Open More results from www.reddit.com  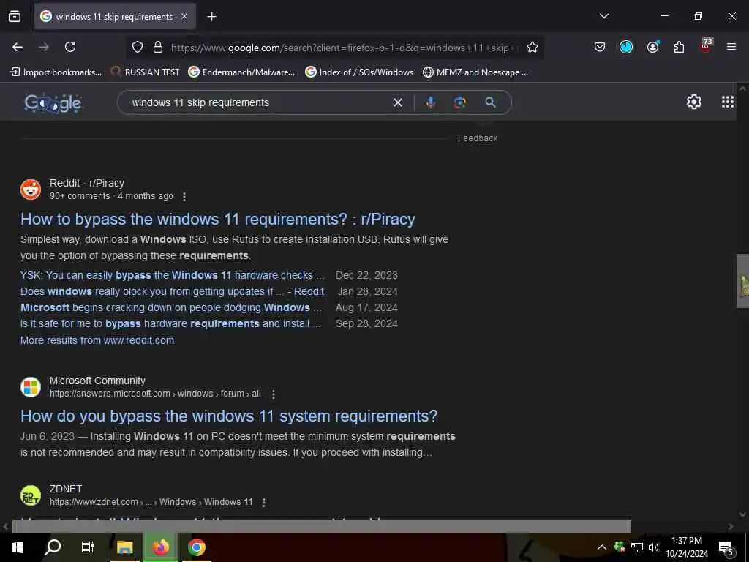pyautogui.click(x=97, y=340)
